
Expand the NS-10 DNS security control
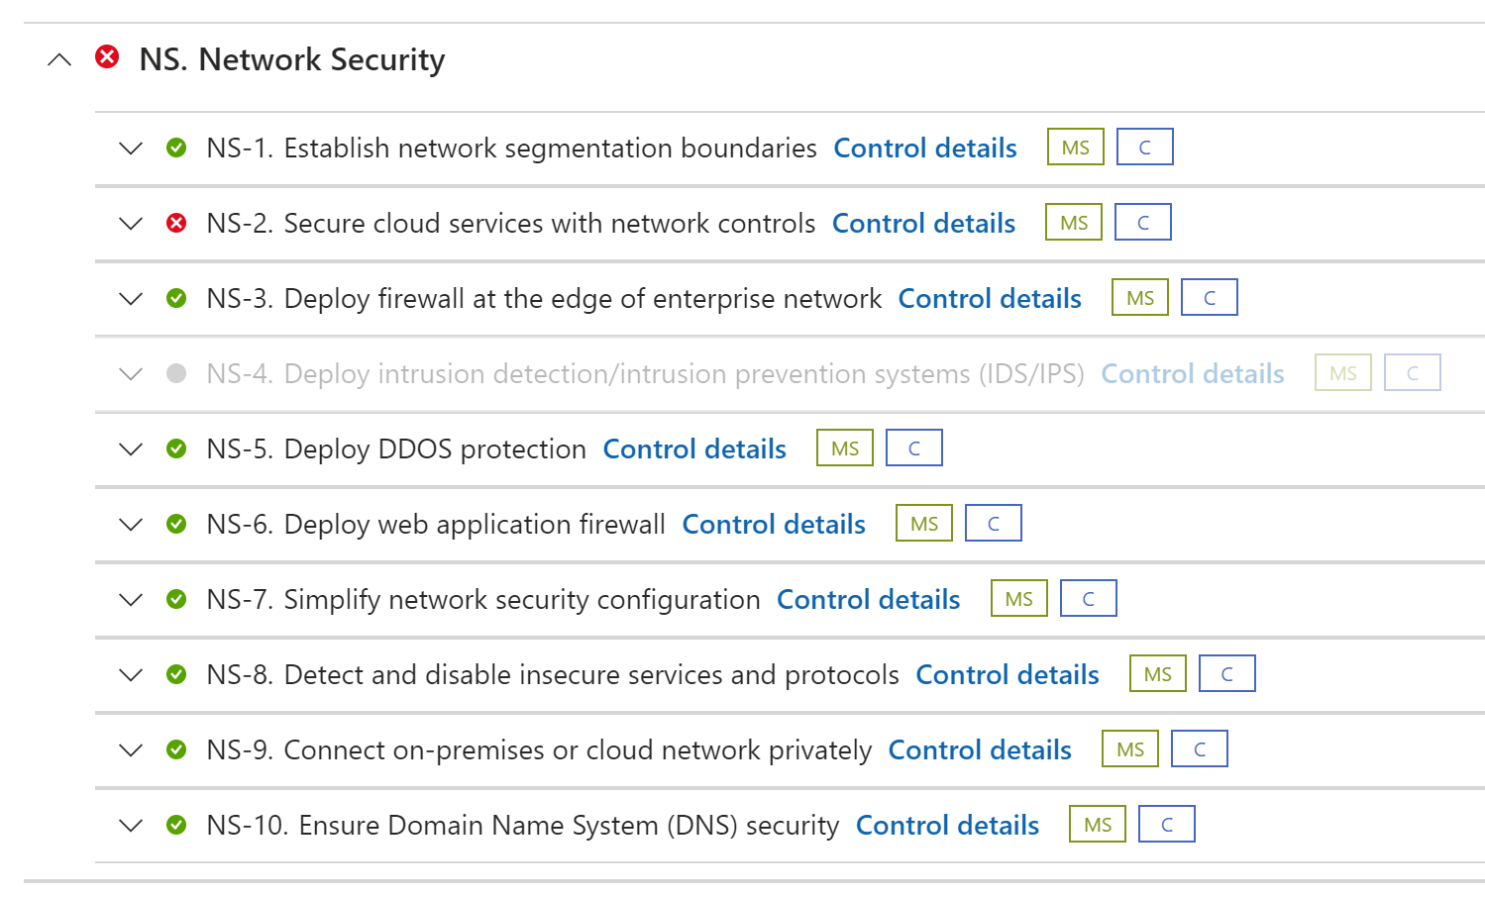131,825
